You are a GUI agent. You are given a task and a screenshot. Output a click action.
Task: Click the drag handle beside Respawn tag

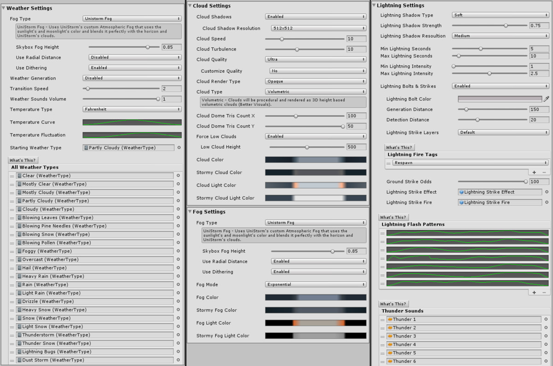click(388, 163)
